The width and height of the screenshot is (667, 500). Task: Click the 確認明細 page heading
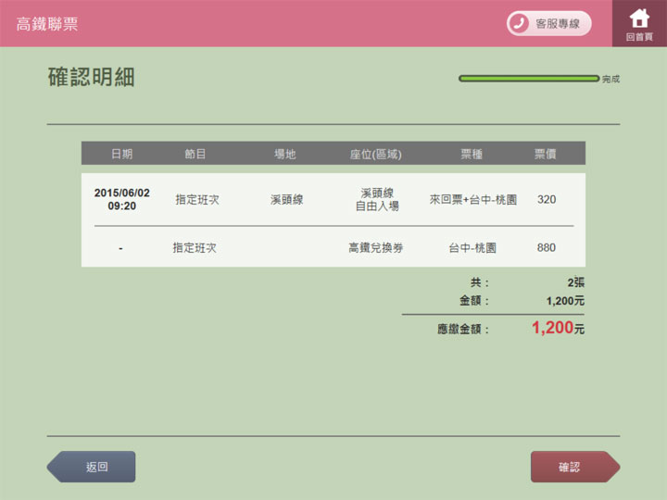tap(92, 78)
